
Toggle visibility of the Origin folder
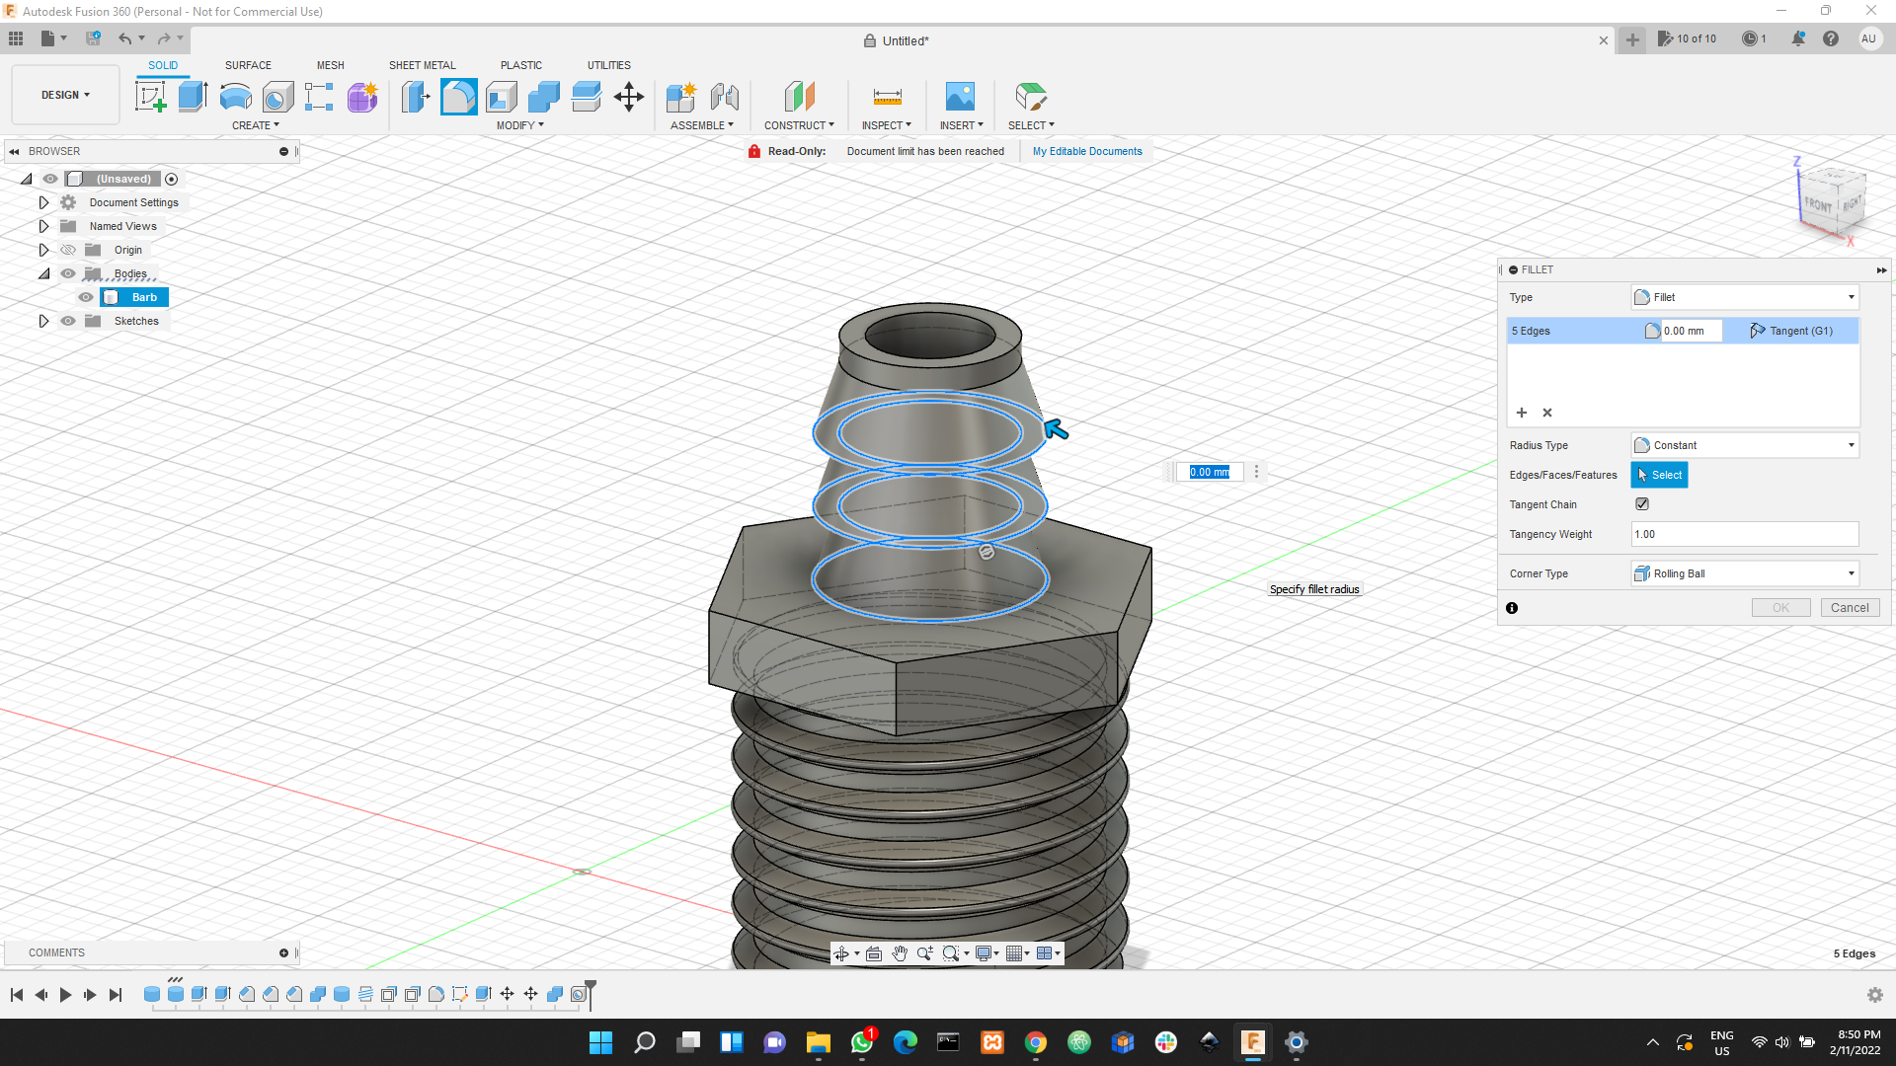coord(67,250)
